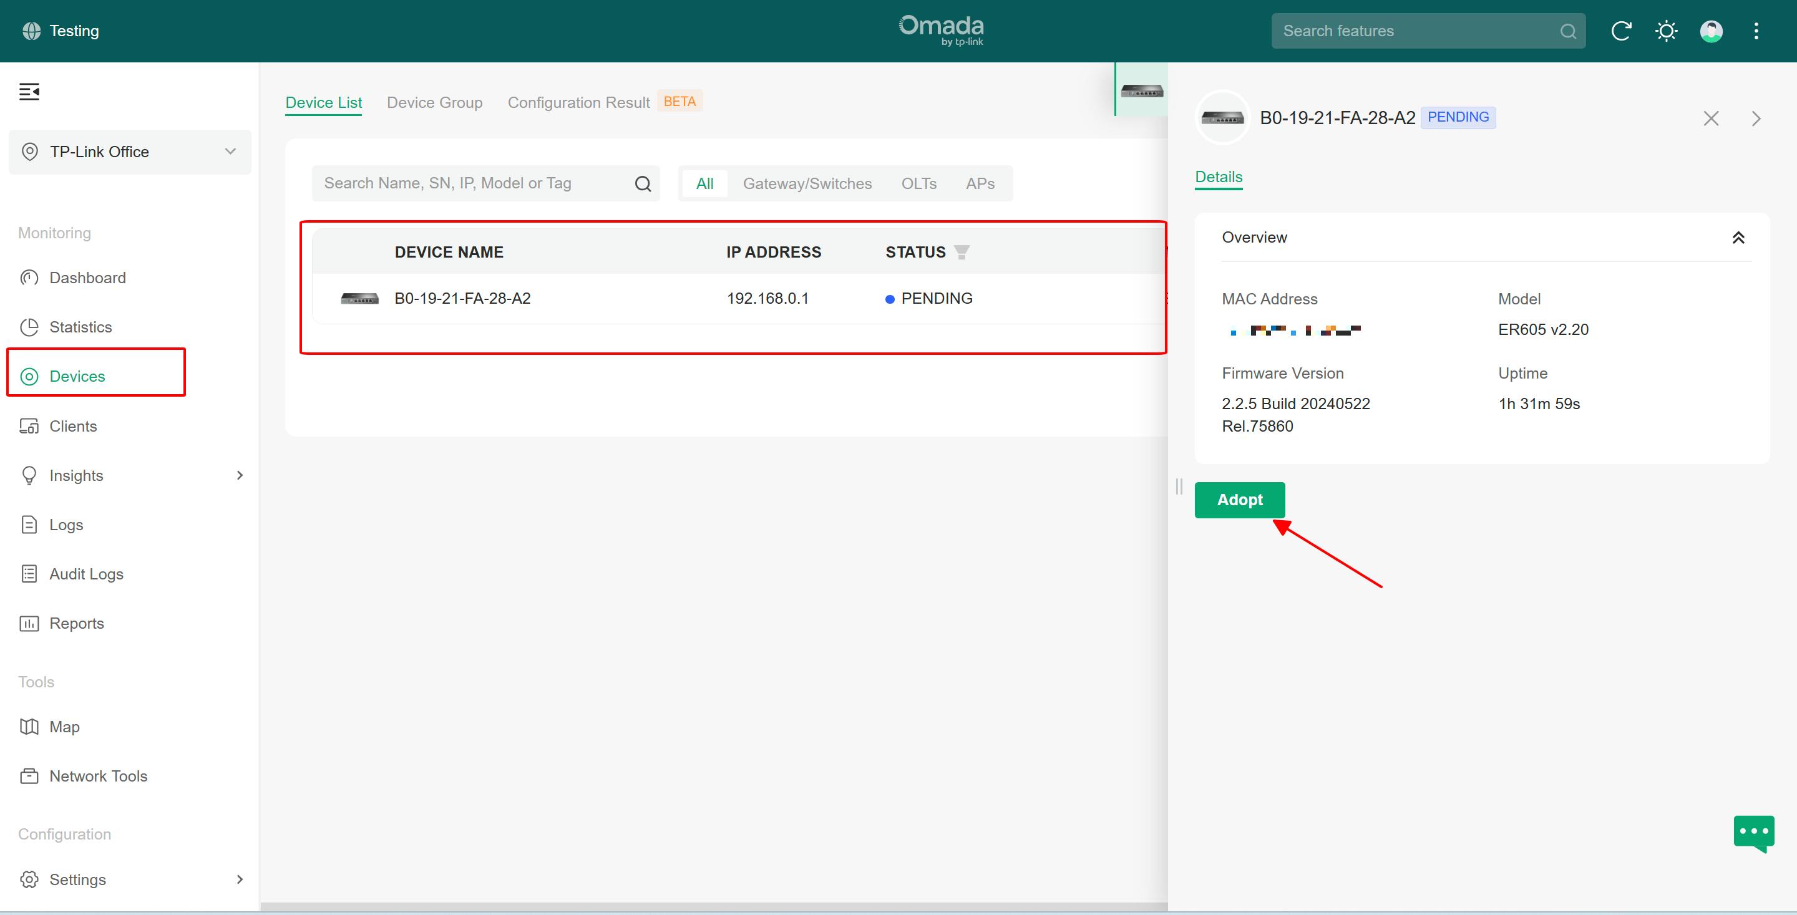1797x915 pixels.
Task: Click the PENDING badge in details header
Action: (1458, 117)
